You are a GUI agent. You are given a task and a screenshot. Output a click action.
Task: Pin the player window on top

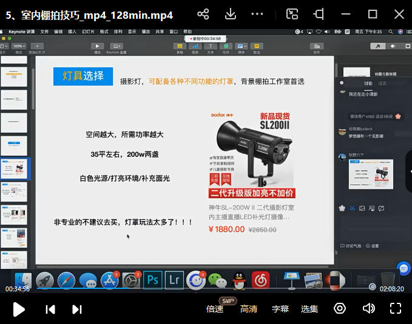tap(319, 14)
